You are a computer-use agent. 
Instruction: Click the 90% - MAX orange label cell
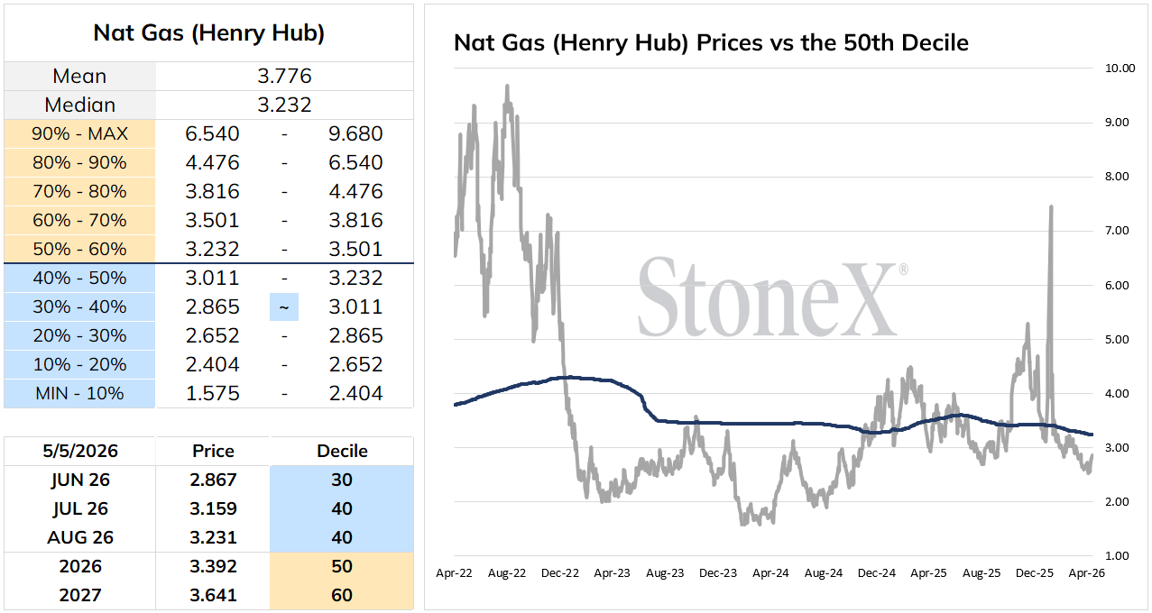tap(80, 134)
